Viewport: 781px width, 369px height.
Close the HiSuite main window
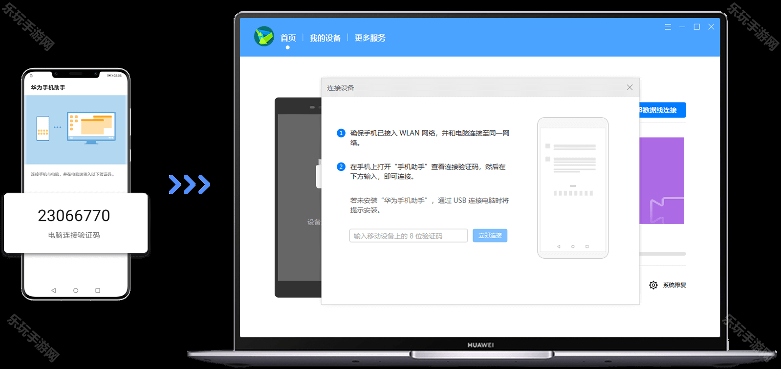tap(711, 27)
